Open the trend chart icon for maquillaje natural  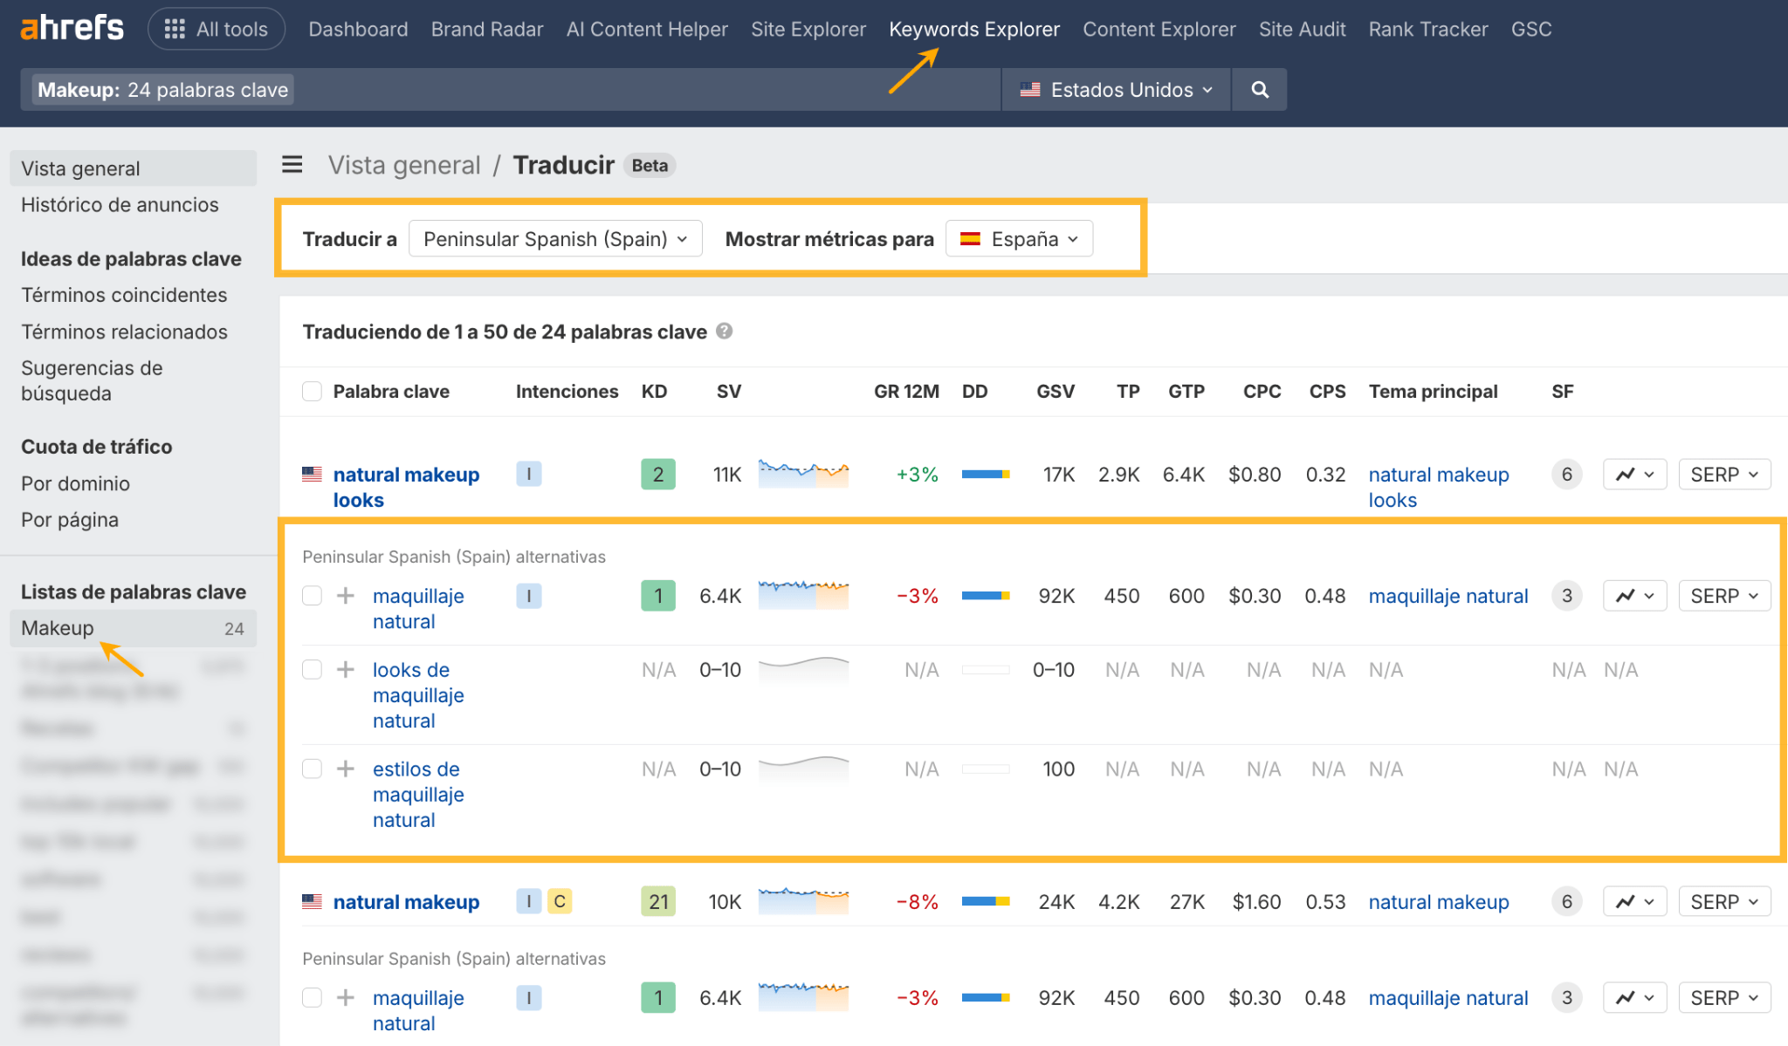coord(1633,595)
